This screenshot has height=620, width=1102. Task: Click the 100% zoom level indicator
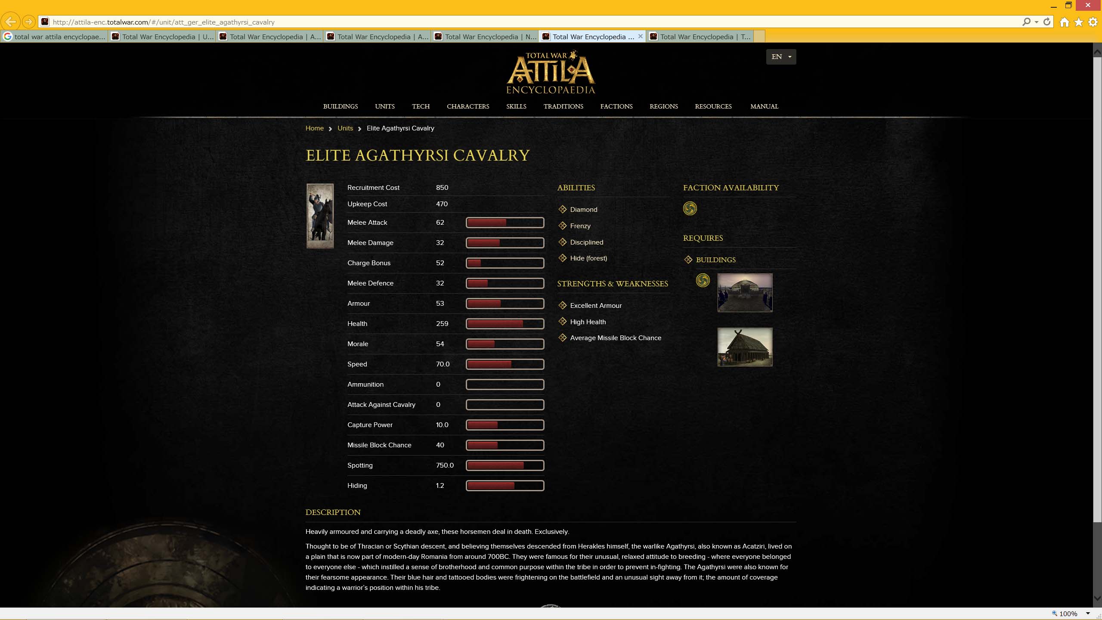click(x=1068, y=614)
